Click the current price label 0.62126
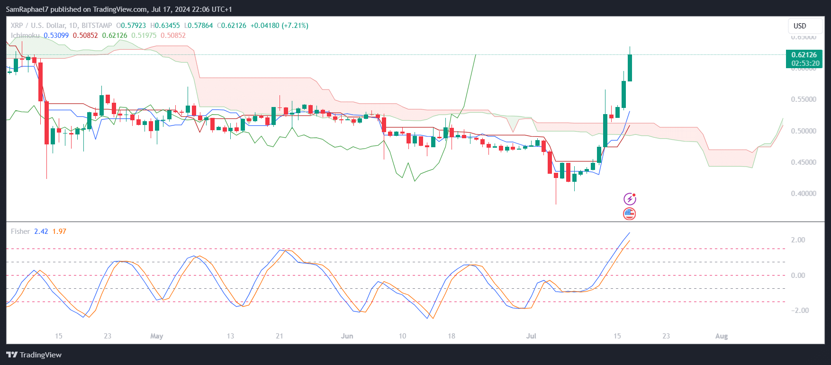This screenshot has width=831, height=365. tap(804, 55)
